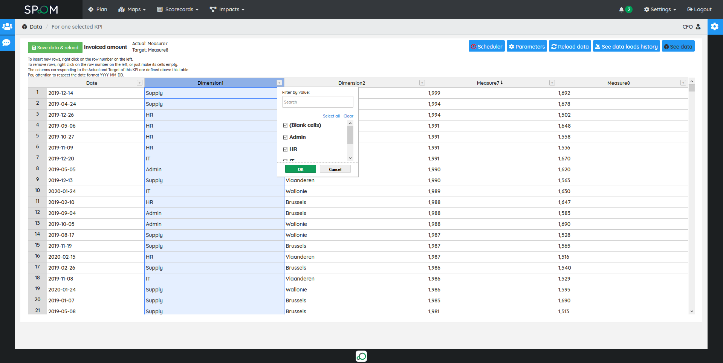Click Save data & reload button
Image resolution: width=723 pixels, height=363 pixels.
pos(55,47)
